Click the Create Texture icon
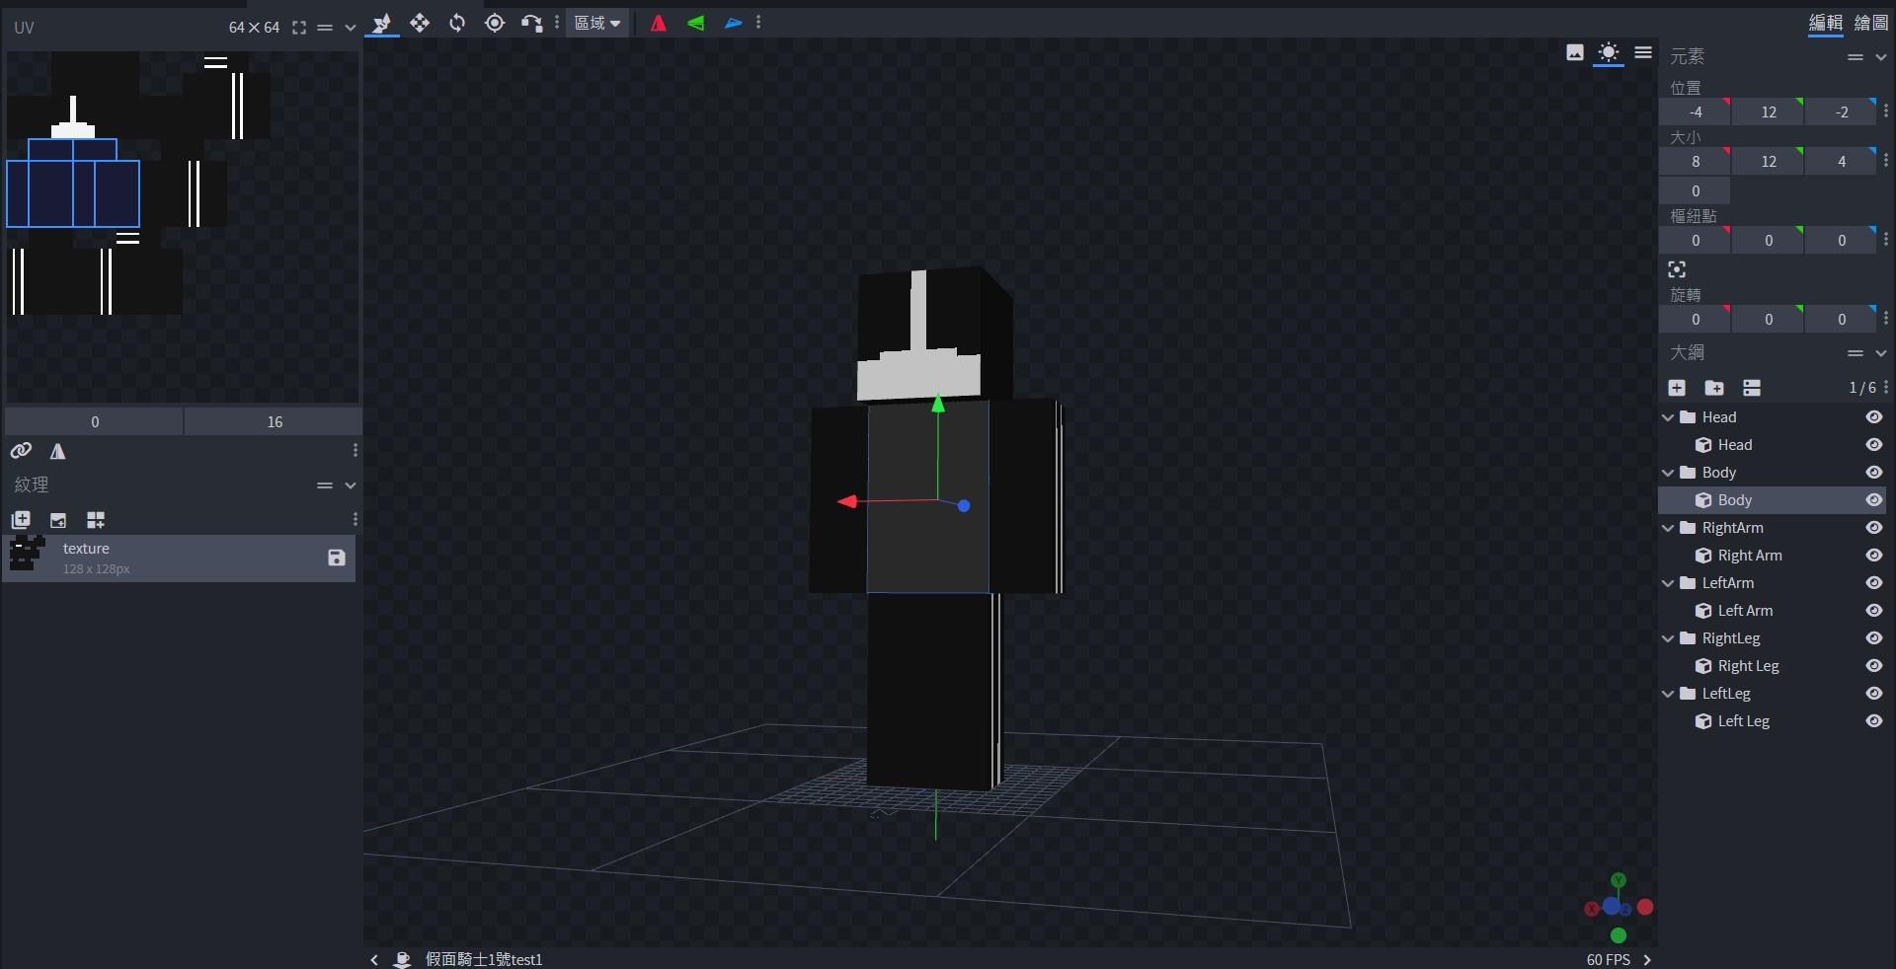This screenshot has width=1896, height=969. point(21,521)
